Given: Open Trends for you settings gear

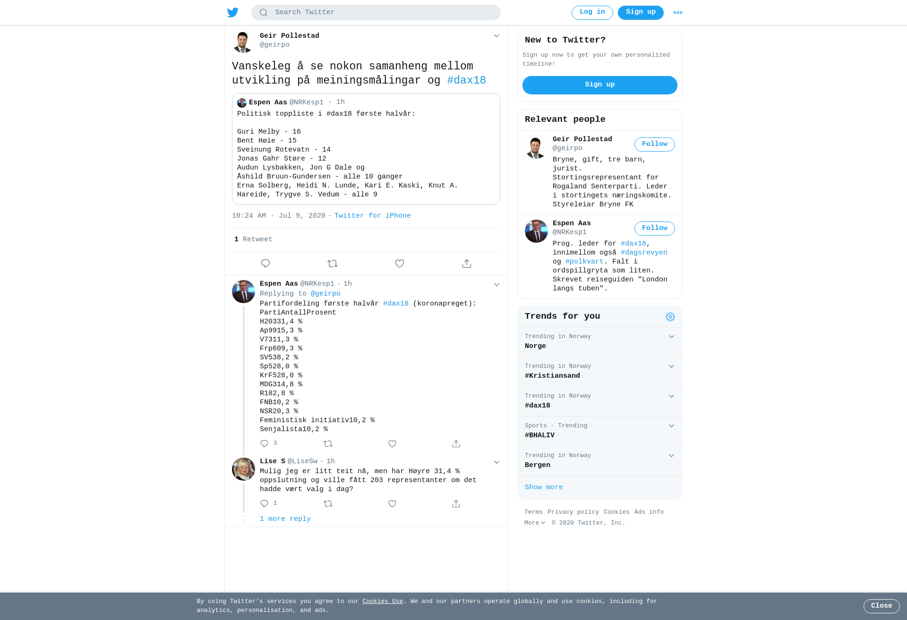Looking at the screenshot, I should pos(670,317).
